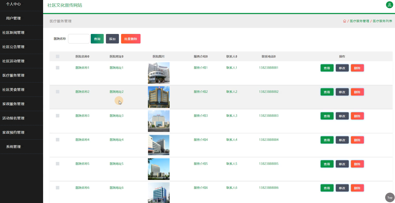Edit the 医院名称3 row
The image size is (395, 203).
tap(342, 116)
